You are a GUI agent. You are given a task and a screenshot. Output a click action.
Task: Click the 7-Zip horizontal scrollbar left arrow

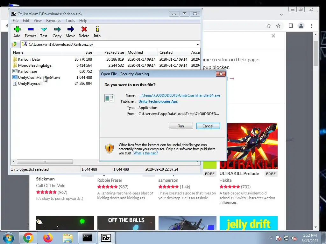click(x=14, y=162)
